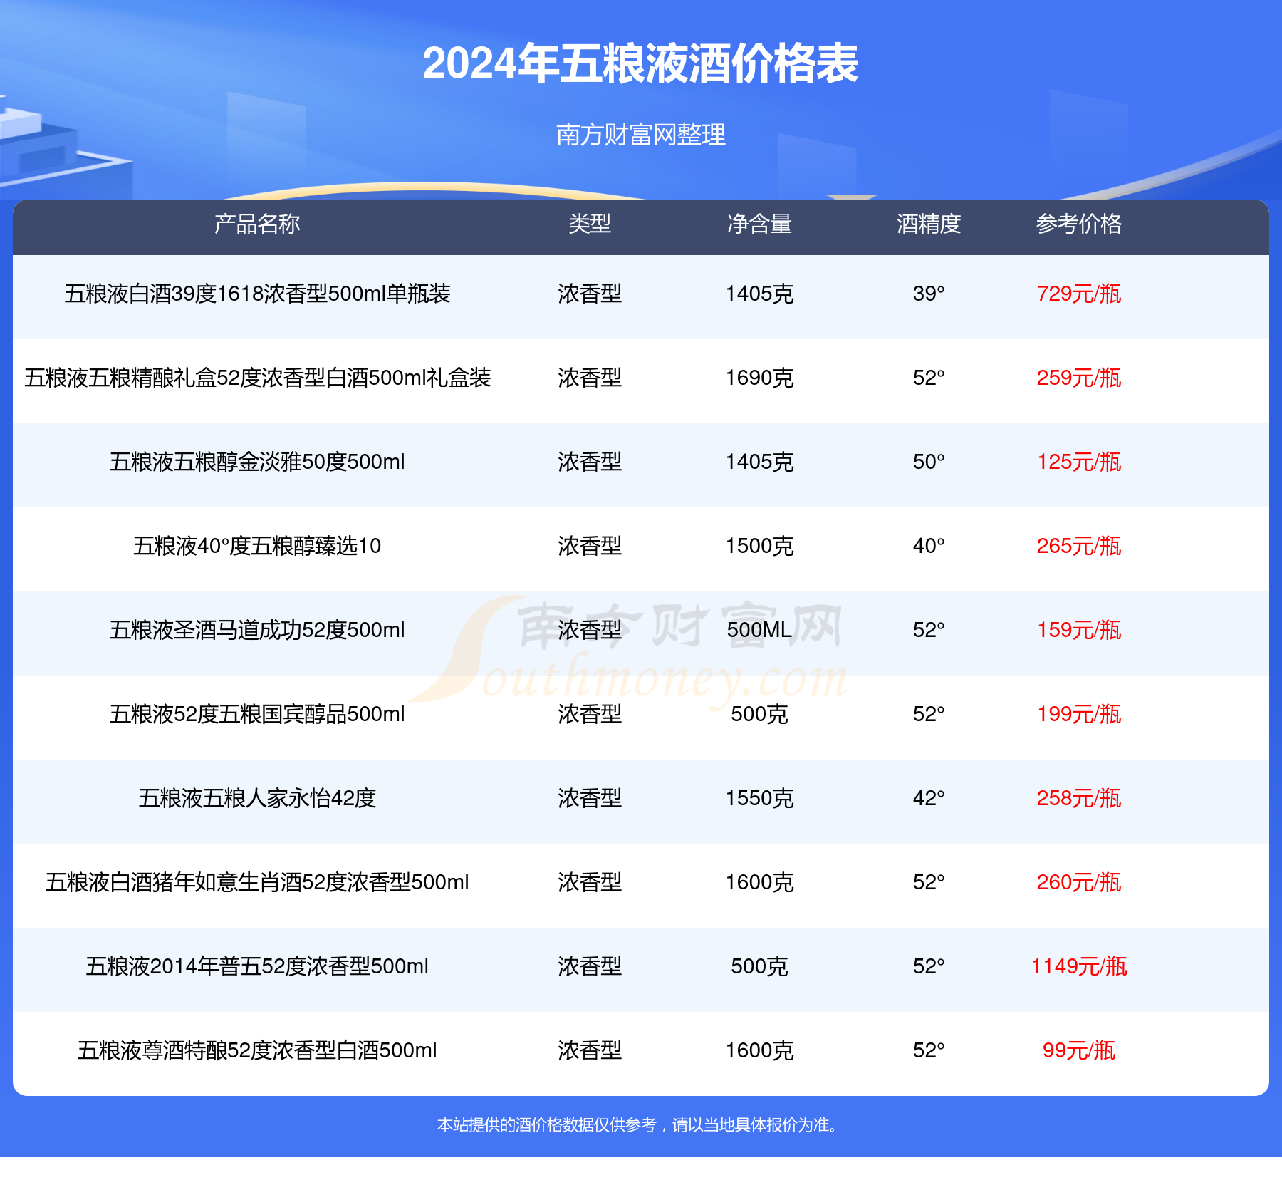1282x1190 pixels.
Task: Click 浓香型 in the 尊酒特酿 row
Action: [590, 1050]
